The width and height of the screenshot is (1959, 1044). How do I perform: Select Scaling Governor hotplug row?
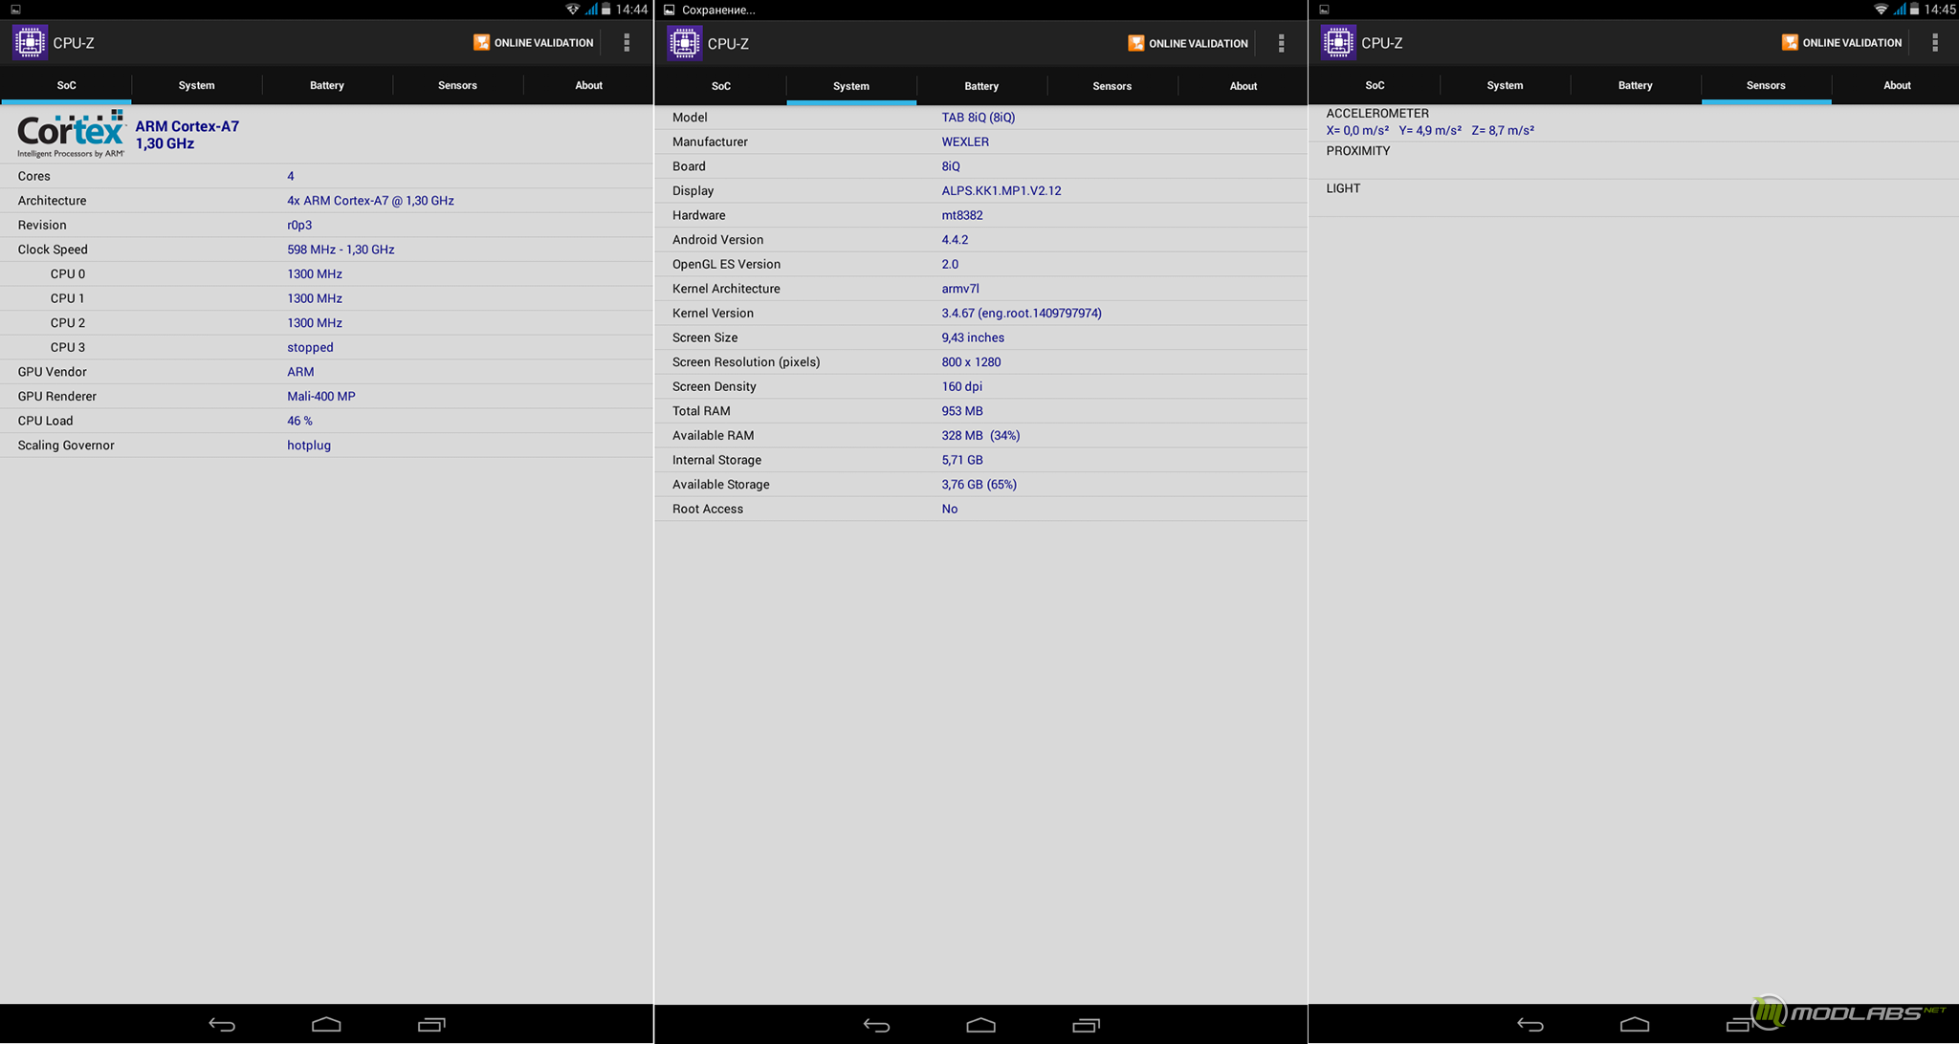tap(326, 446)
